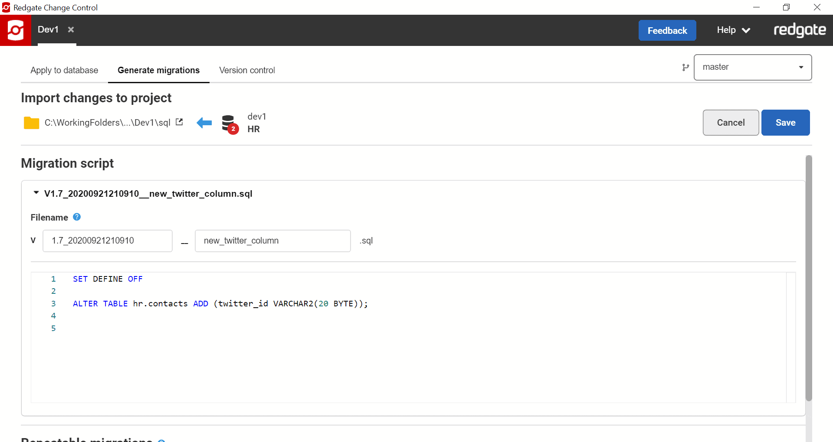Click the Filename help icon
Image resolution: width=833 pixels, height=442 pixels.
pos(77,217)
